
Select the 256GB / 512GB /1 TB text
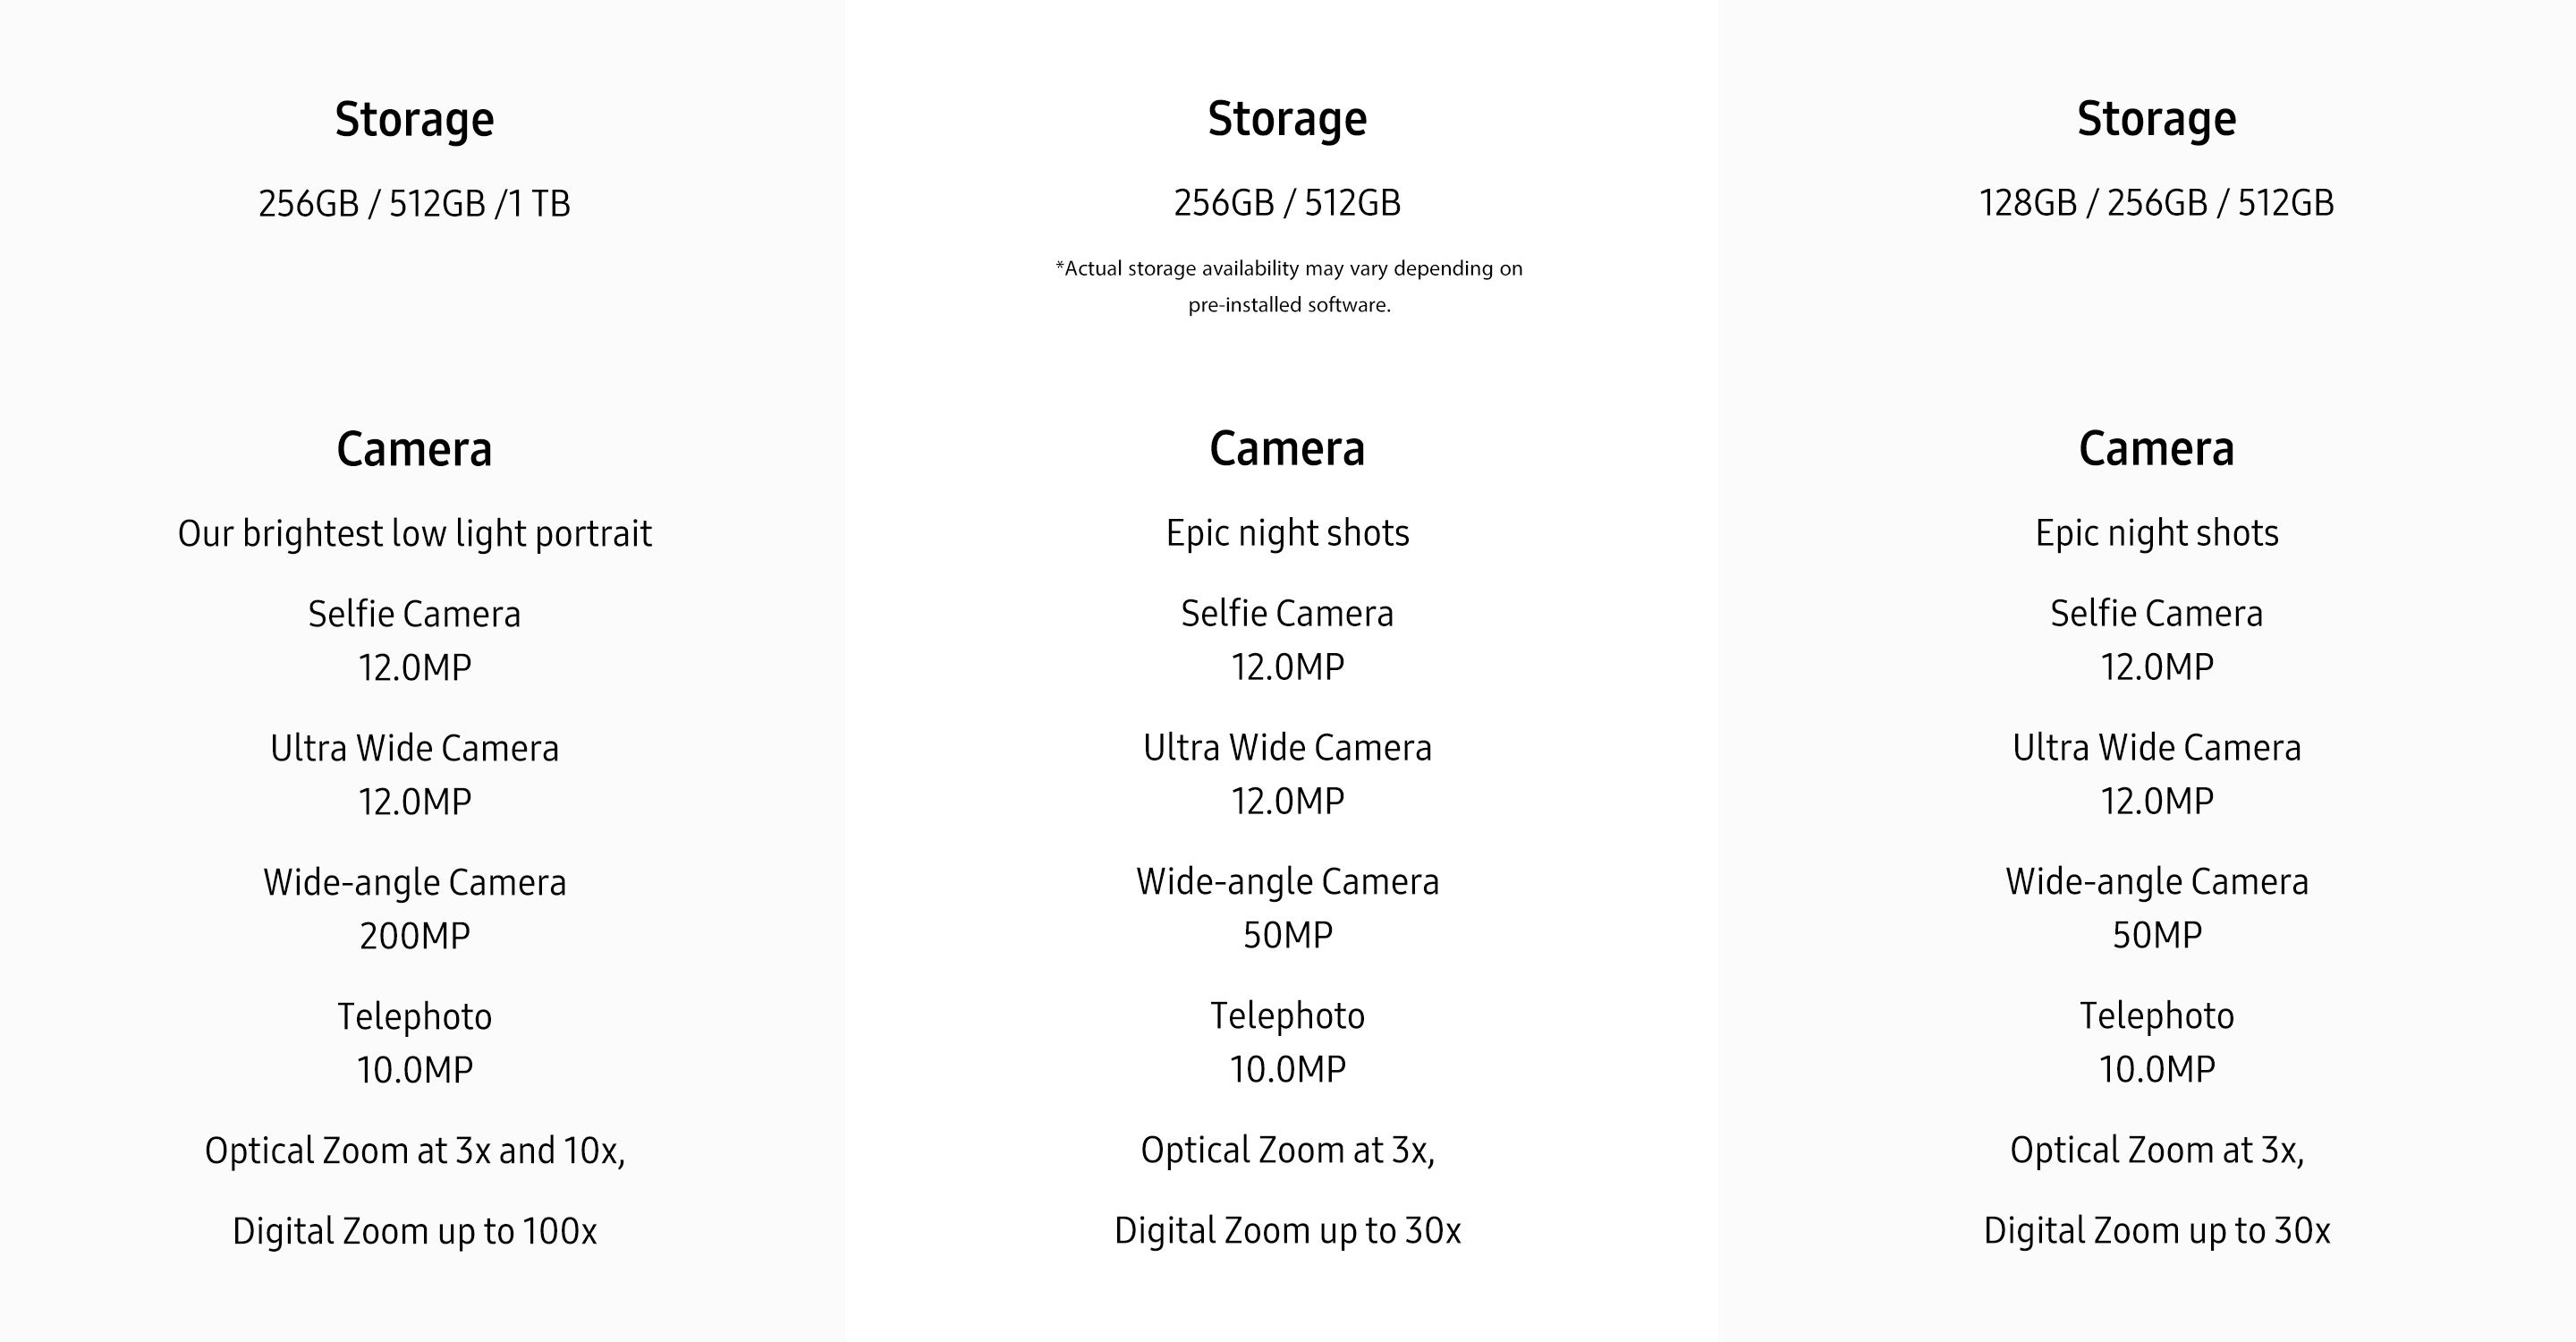pyautogui.click(x=414, y=204)
